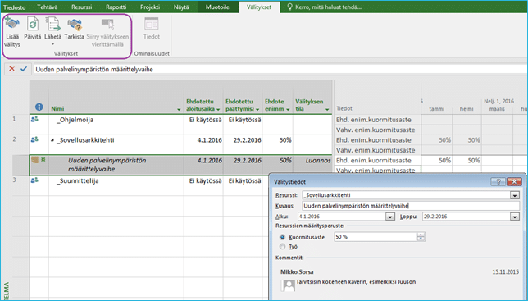Click resource icon for _Ohjelmoija row
Image resolution: width=528 pixels, height=301 pixels.
click(x=34, y=119)
